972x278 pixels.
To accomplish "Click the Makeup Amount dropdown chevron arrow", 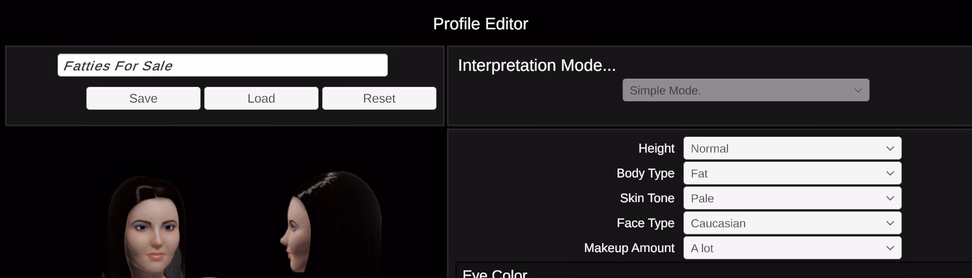I will click(x=890, y=248).
